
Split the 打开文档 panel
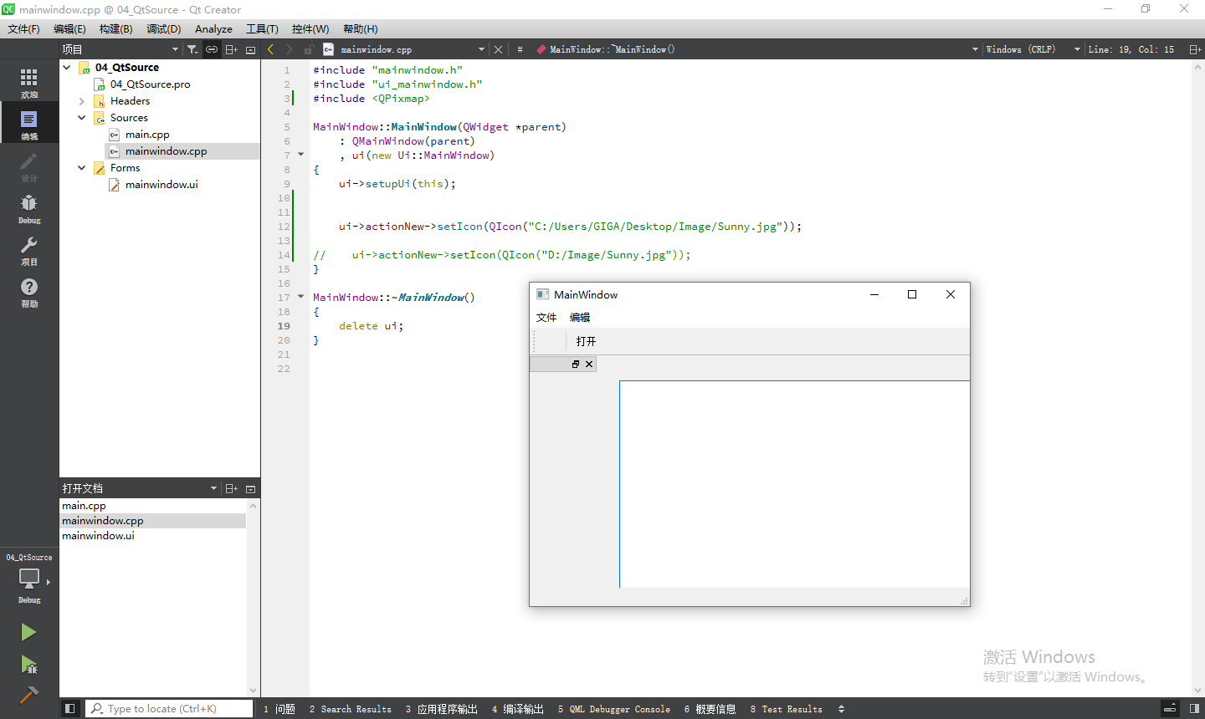232,488
